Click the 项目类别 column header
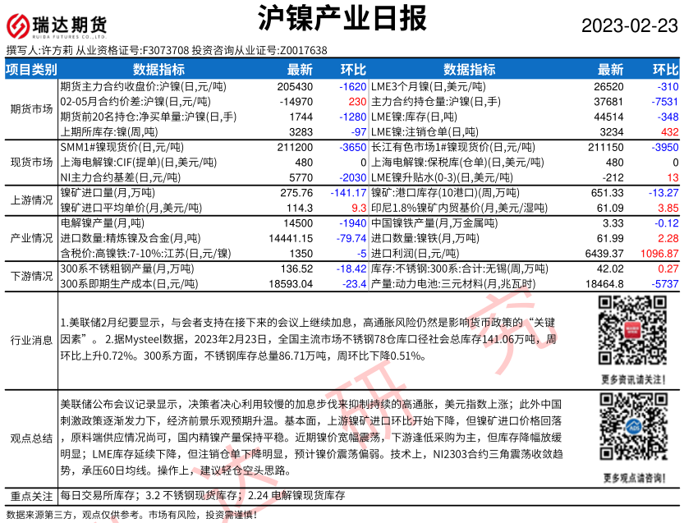Viewport: 684px width, 523px height. tap(30, 69)
